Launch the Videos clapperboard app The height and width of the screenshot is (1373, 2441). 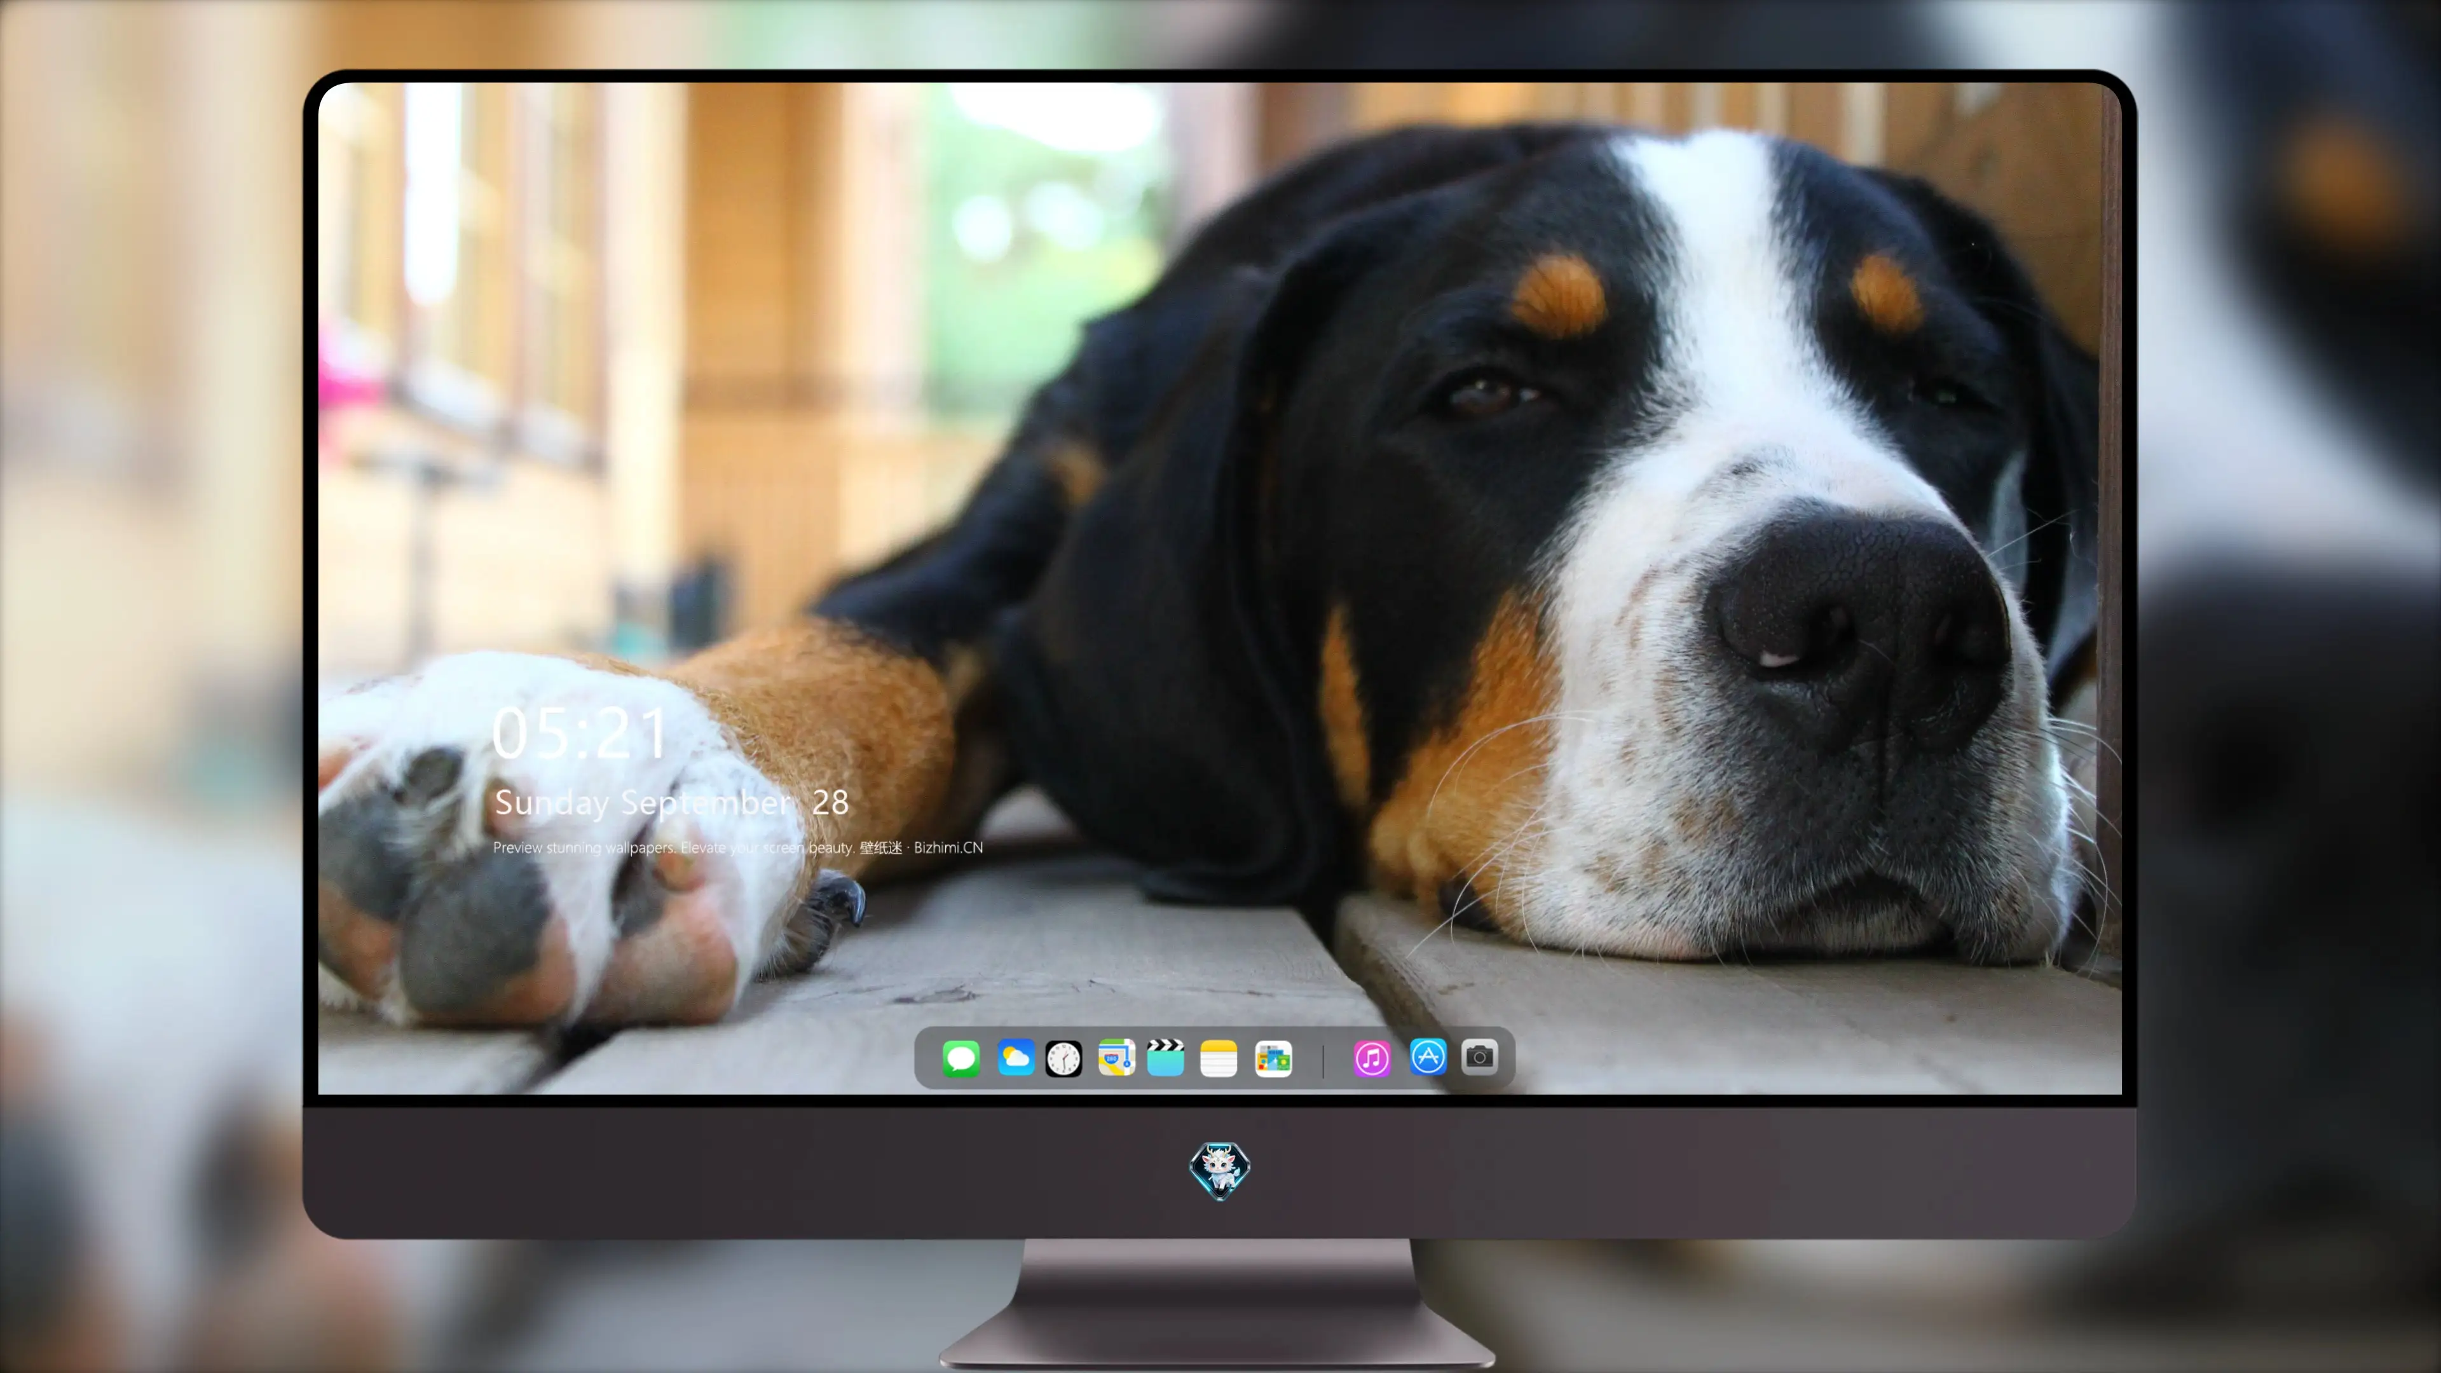(1166, 1058)
